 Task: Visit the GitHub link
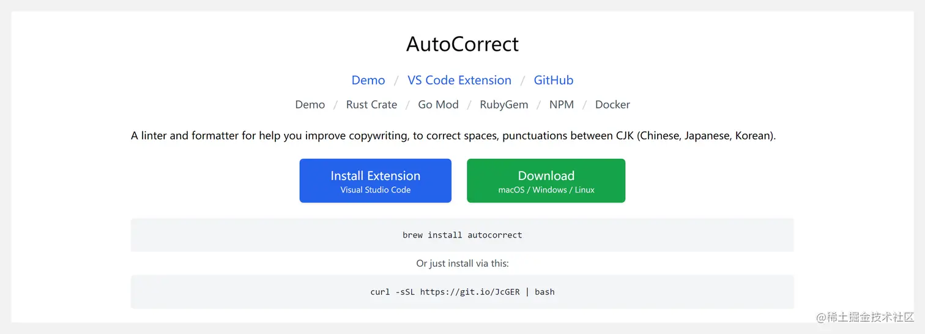(554, 80)
